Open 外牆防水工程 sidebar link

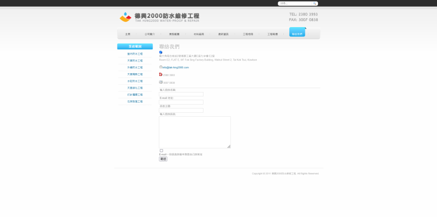click(135, 67)
